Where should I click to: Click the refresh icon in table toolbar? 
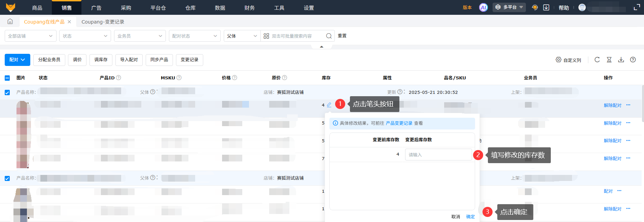coord(597,60)
